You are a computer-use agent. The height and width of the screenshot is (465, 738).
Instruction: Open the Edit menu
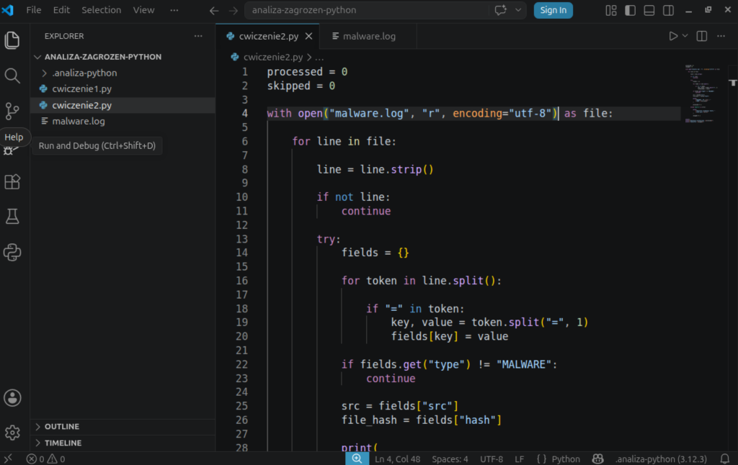click(61, 10)
